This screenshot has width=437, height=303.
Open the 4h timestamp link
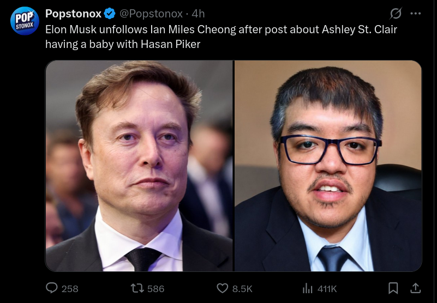pos(198,14)
